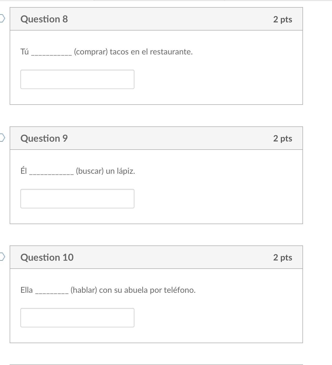Click the blank line after "Él"

(51, 173)
